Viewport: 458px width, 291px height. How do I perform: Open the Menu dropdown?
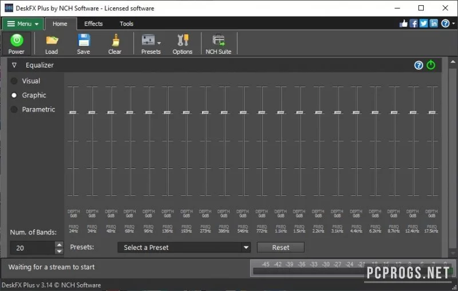[23, 23]
